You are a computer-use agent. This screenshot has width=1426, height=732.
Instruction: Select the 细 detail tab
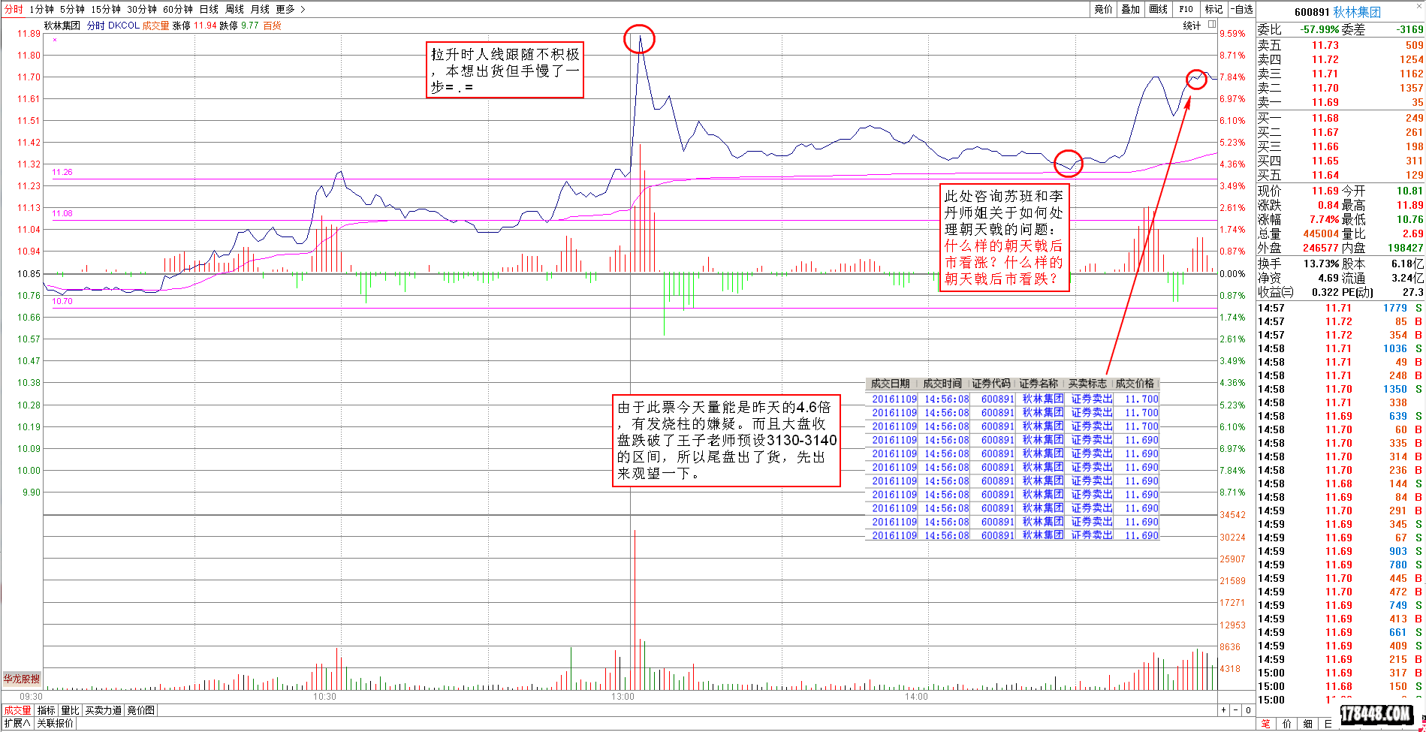click(1308, 724)
